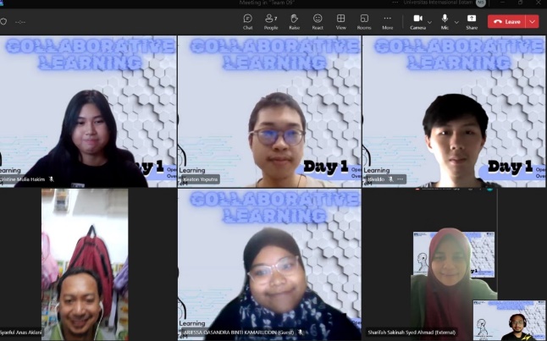Click the shield security icon at top left
The height and width of the screenshot is (341, 547).
tap(3, 22)
